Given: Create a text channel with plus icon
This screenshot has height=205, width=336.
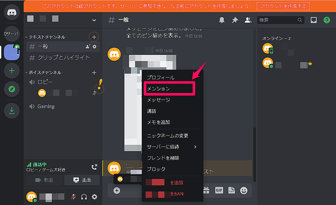Looking at the screenshot, I should point(94,37).
